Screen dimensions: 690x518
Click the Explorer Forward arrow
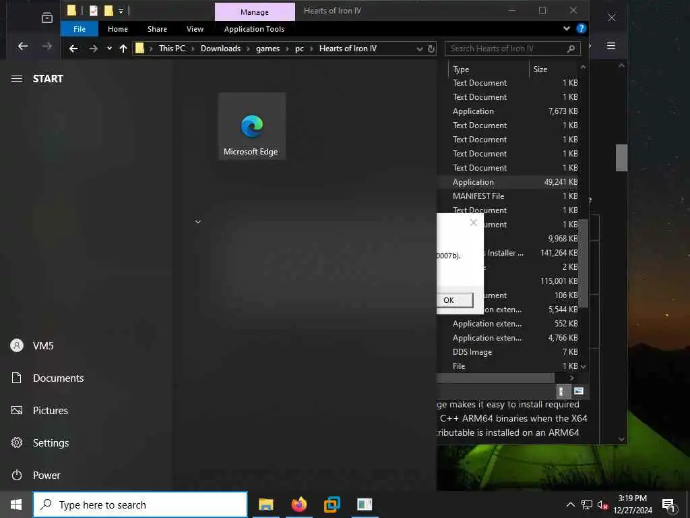click(93, 49)
